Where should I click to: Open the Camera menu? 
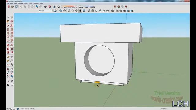(x=21, y=3)
